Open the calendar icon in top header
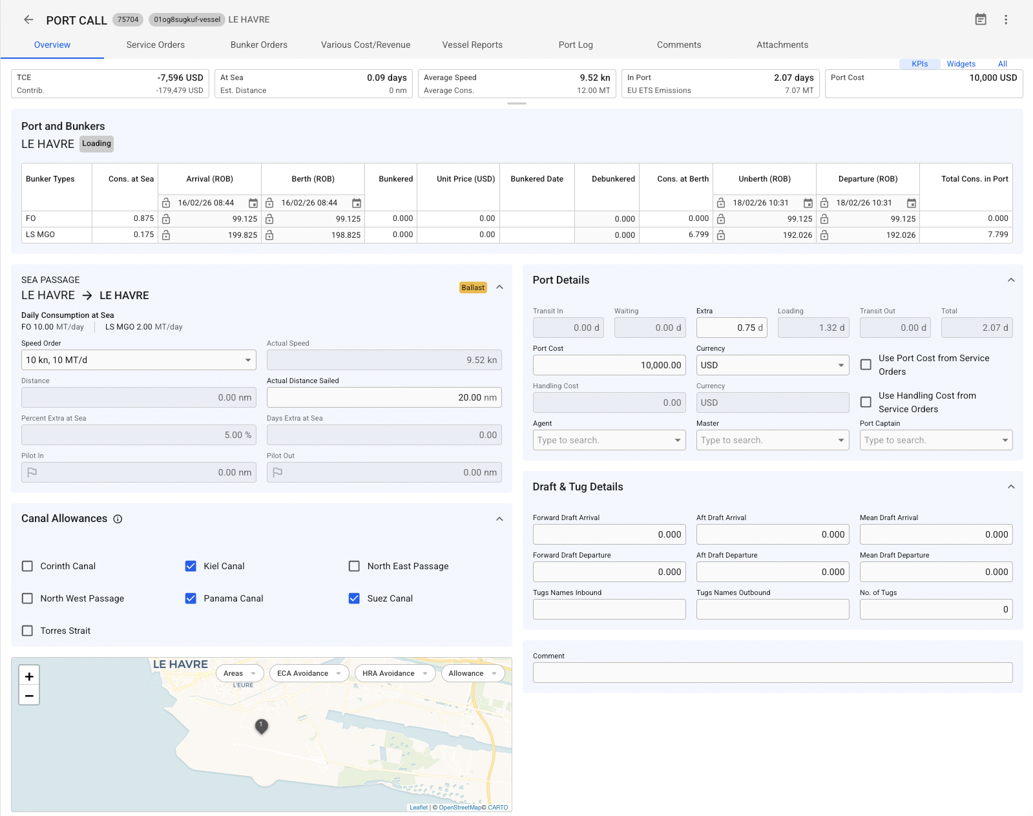 [980, 19]
